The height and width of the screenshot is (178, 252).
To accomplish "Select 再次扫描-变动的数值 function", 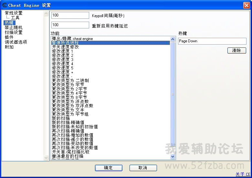I will [110, 143].
